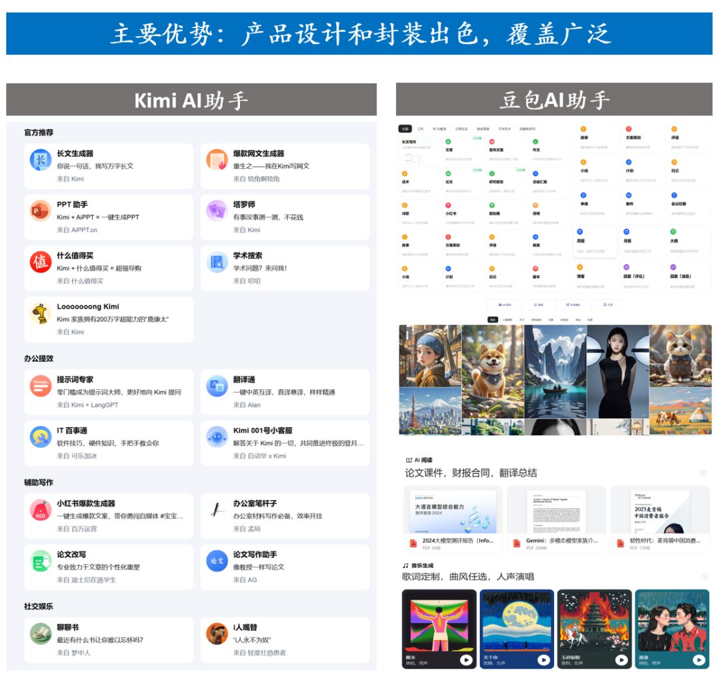Switch to the 工作 category tab
720x678 pixels.
coord(421,129)
